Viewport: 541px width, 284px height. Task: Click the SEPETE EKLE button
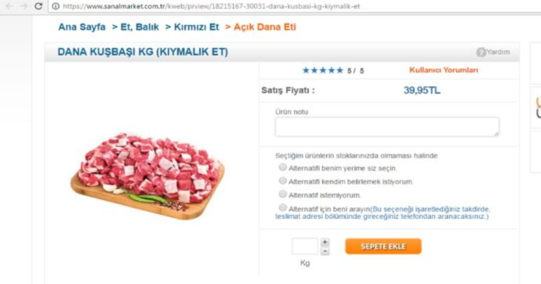point(383,245)
